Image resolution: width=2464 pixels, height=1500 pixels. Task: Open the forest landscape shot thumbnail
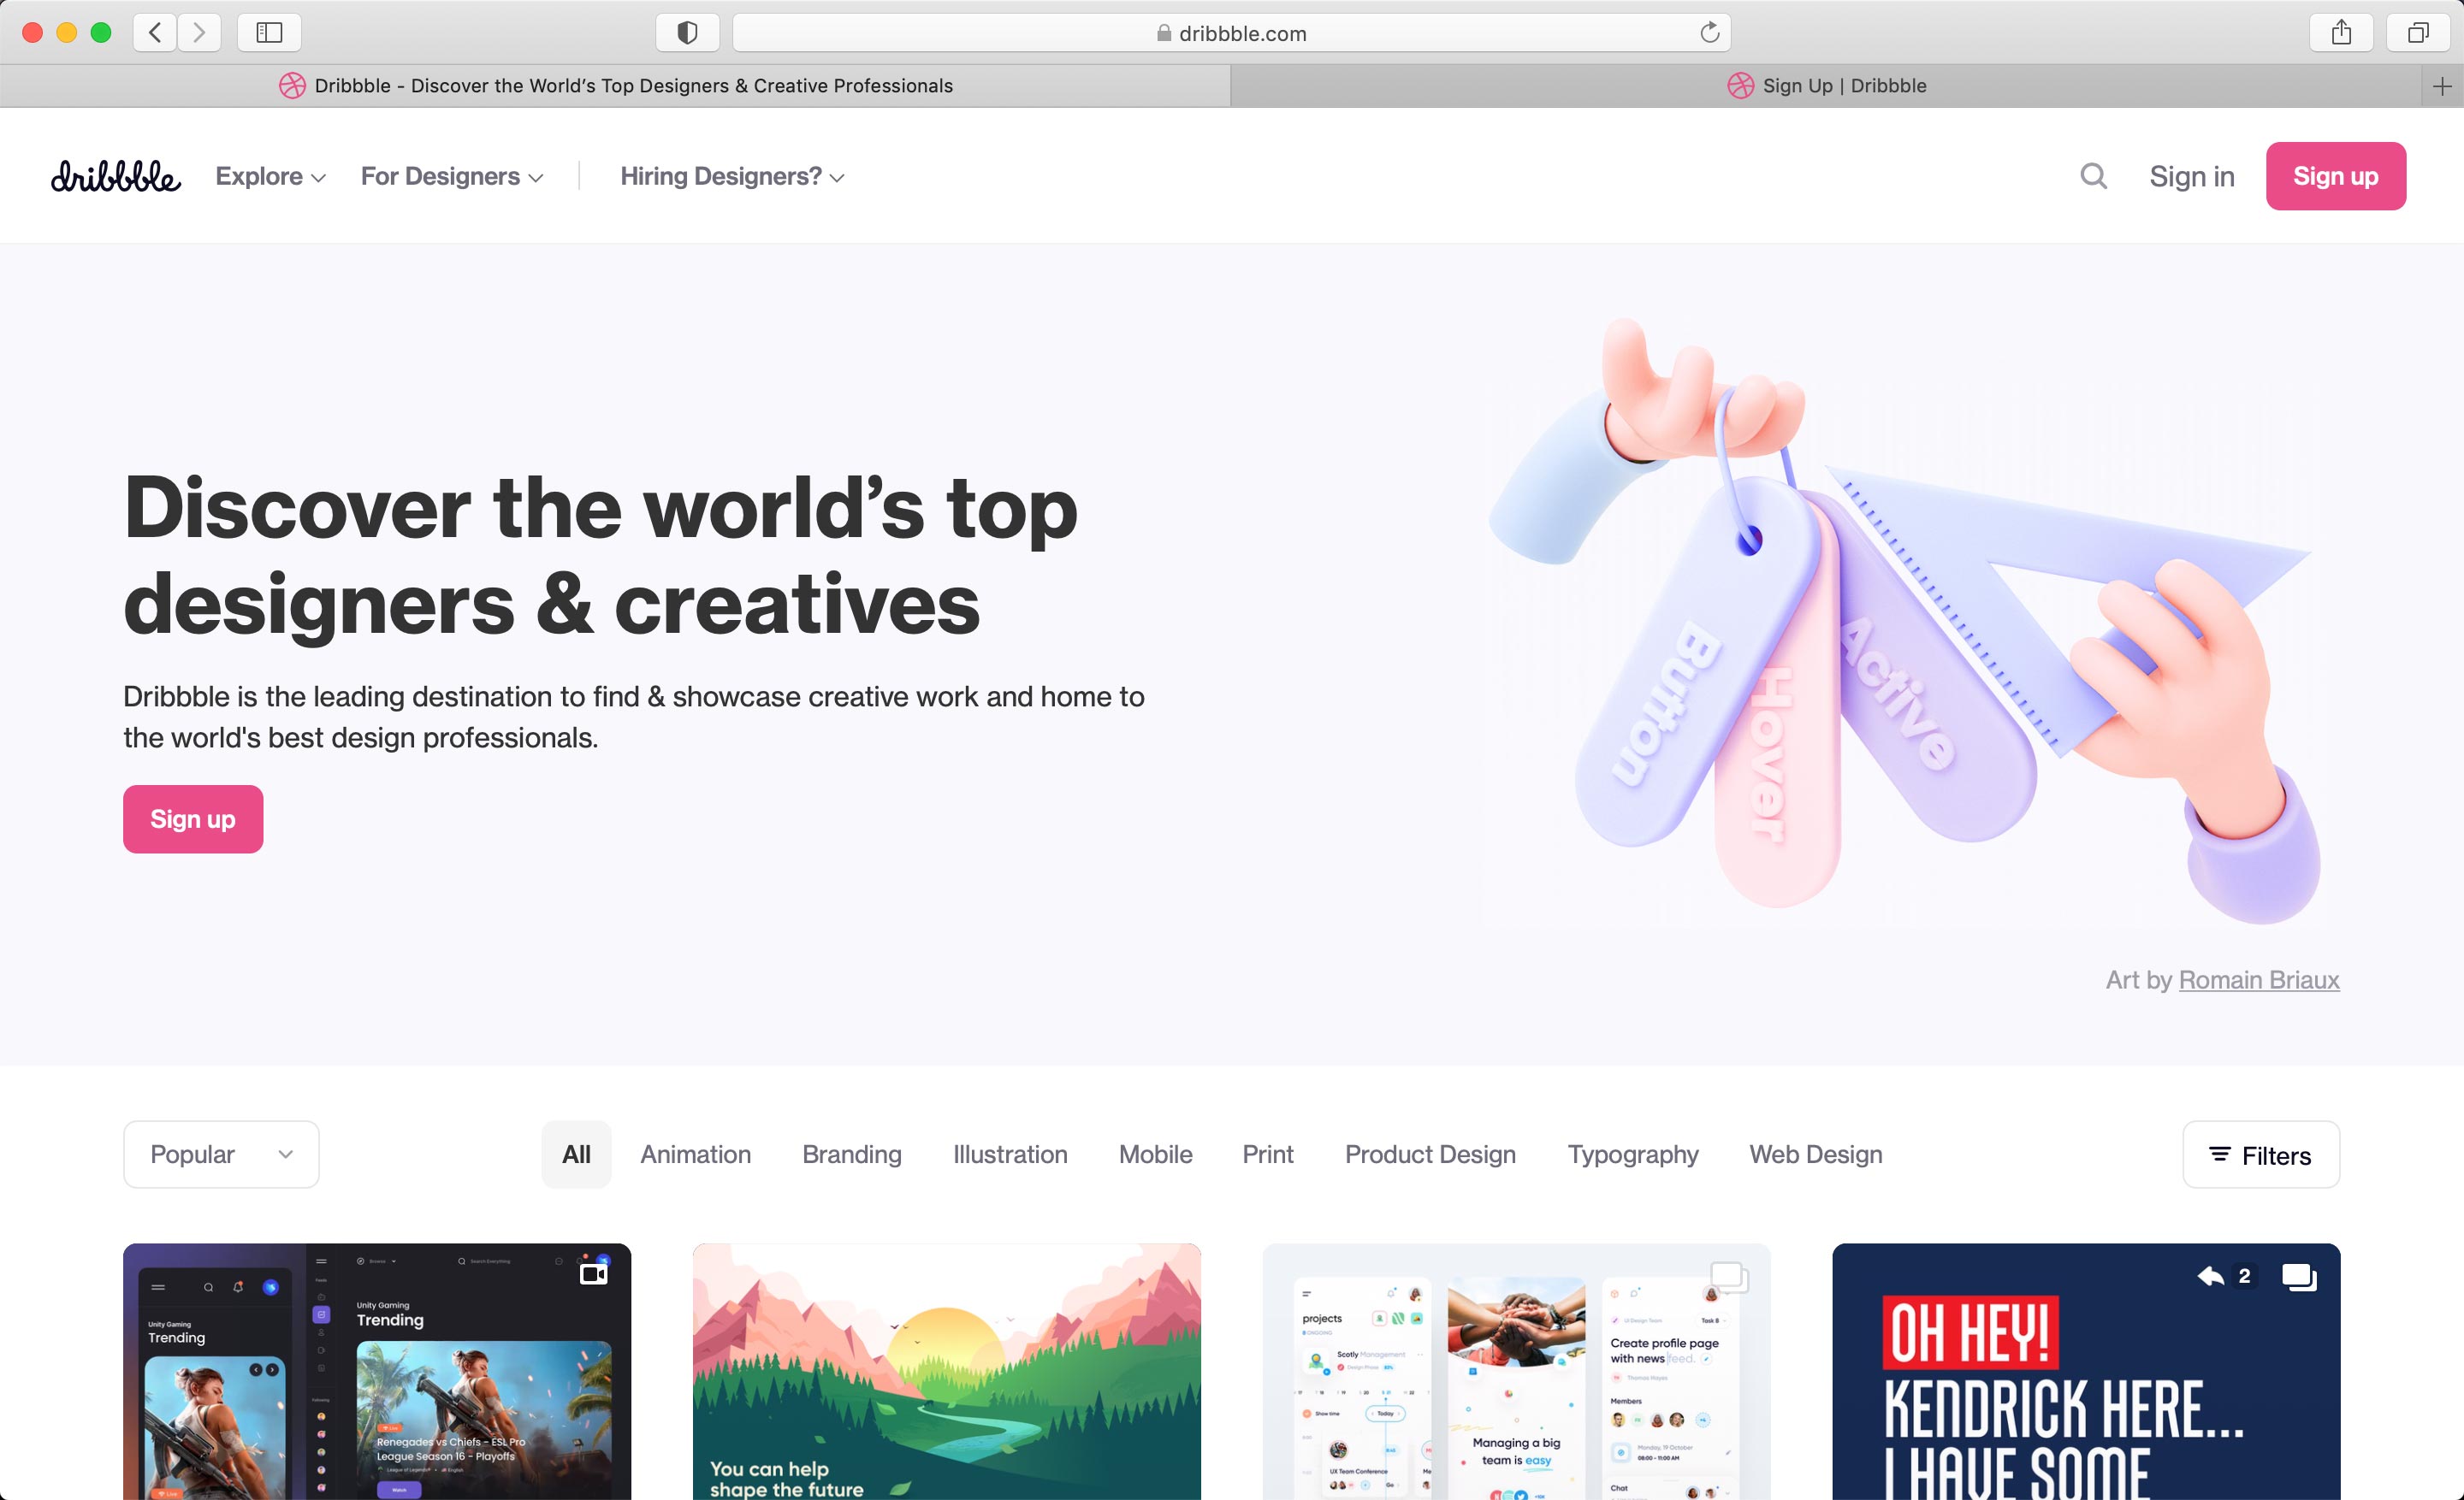946,1370
